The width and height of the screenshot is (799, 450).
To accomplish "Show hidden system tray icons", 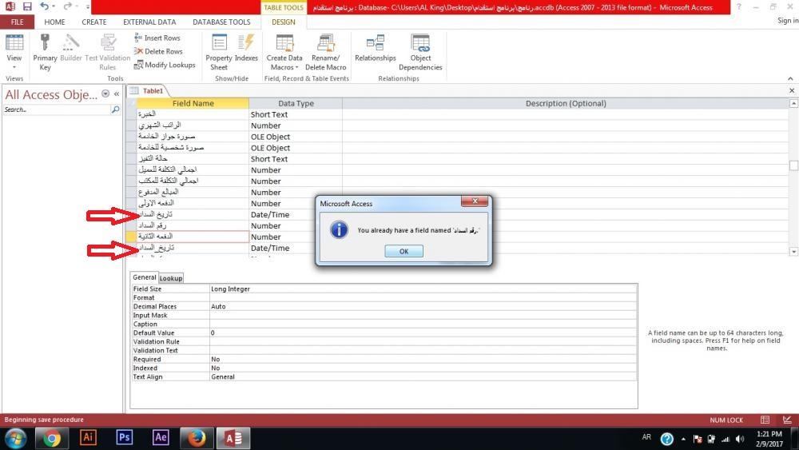I will (x=683, y=439).
